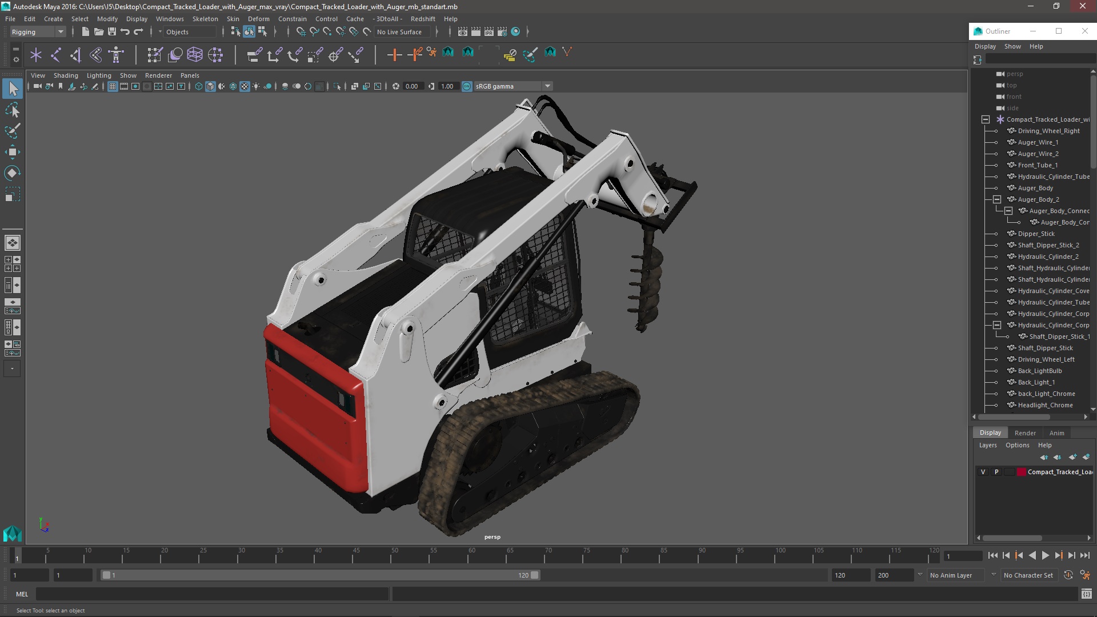Click the IK Handle tool on shelf
Image resolution: width=1097 pixels, height=617 pixels.
[76, 55]
